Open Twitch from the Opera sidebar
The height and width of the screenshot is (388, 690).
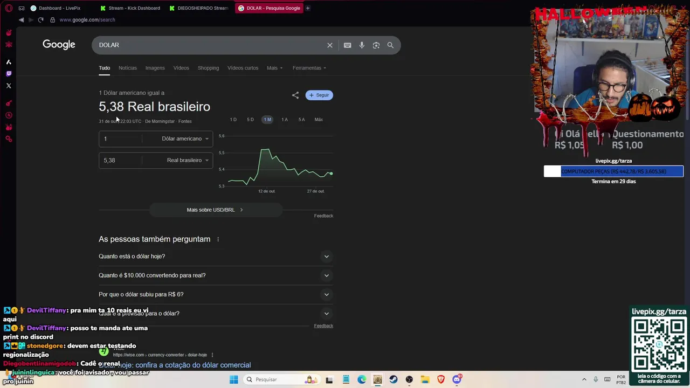(x=9, y=74)
